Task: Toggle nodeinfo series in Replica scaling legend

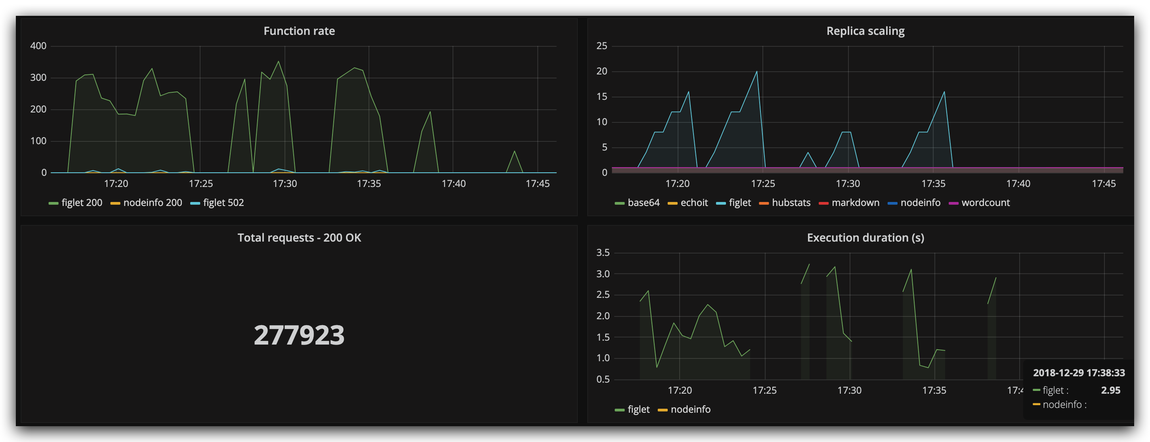Action: point(920,202)
